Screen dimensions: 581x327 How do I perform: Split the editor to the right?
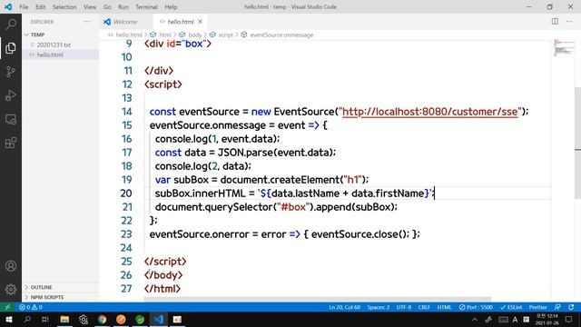tap(555, 22)
